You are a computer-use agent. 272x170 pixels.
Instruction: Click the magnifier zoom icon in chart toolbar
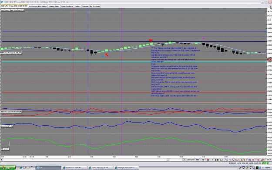pos(236,160)
